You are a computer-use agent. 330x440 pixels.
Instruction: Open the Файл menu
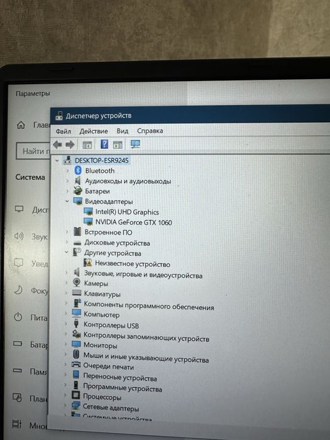[x=63, y=131]
